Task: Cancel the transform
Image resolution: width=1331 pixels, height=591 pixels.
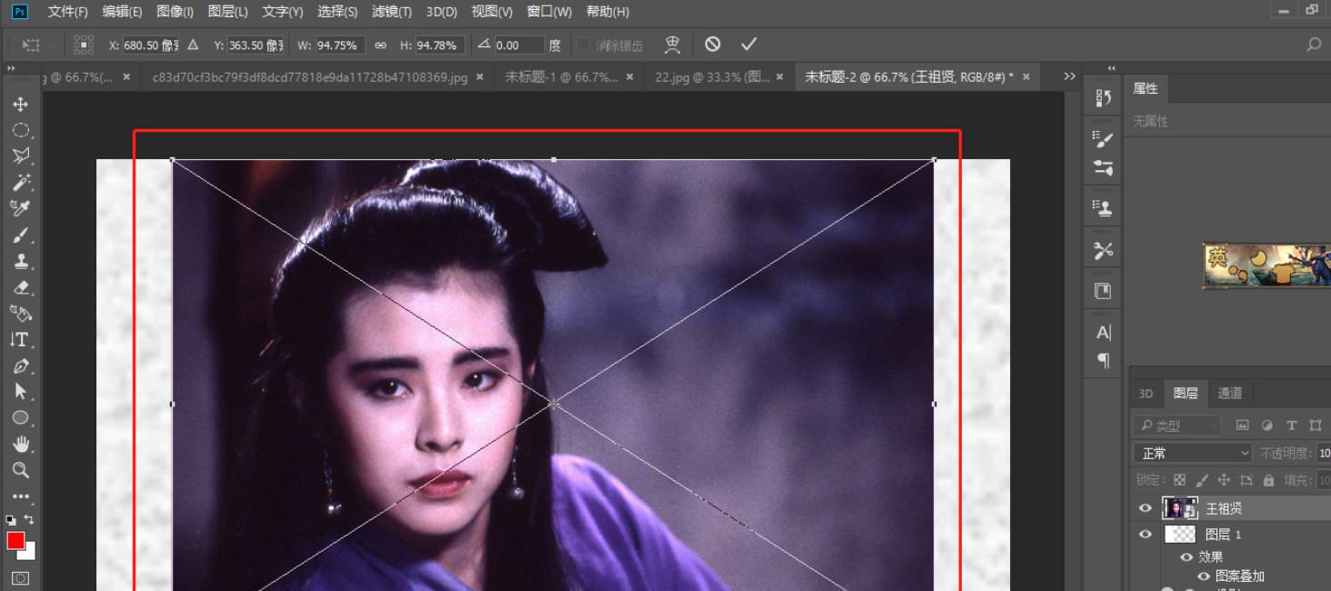Action: [713, 45]
